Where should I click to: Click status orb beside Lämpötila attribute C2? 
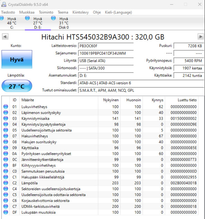coord(6,183)
